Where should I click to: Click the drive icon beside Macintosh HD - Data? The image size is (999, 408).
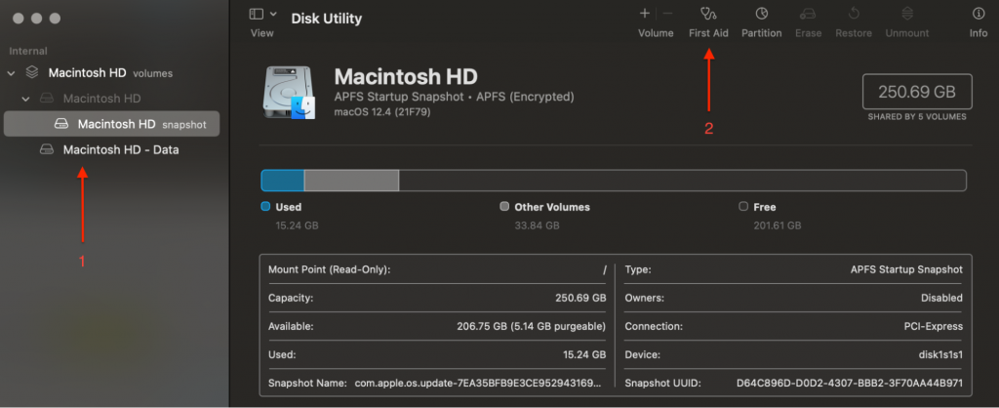click(x=47, y=149)
